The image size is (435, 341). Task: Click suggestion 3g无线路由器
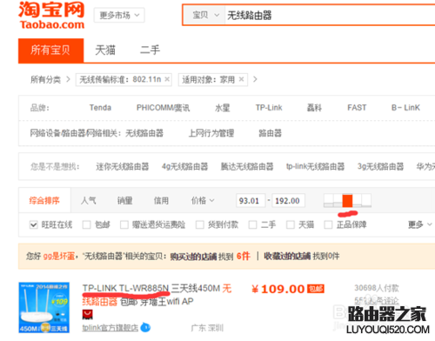pos(380,166)
